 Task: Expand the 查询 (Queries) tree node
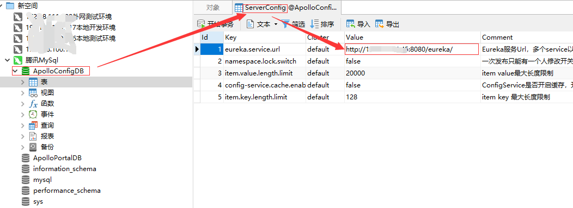click(x=23, y=125)
